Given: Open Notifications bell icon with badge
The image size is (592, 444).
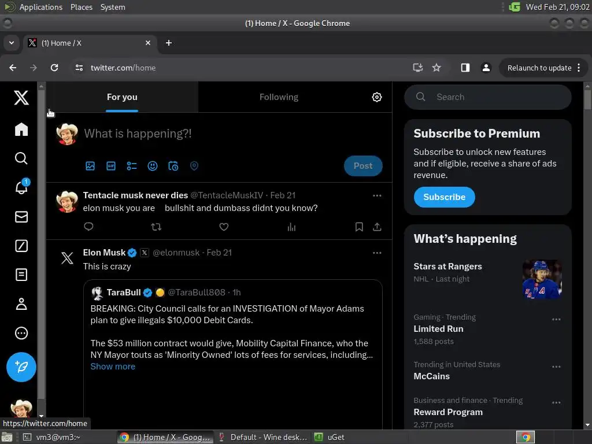Looking at the screenshot, I should 22,187.
